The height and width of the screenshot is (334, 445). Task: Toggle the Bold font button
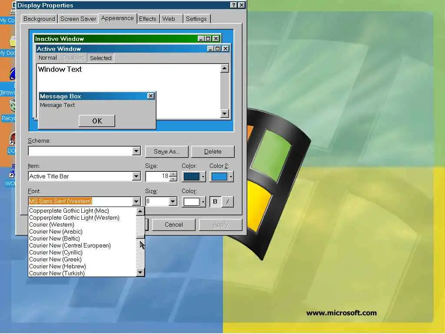click(x=215, y=202)
